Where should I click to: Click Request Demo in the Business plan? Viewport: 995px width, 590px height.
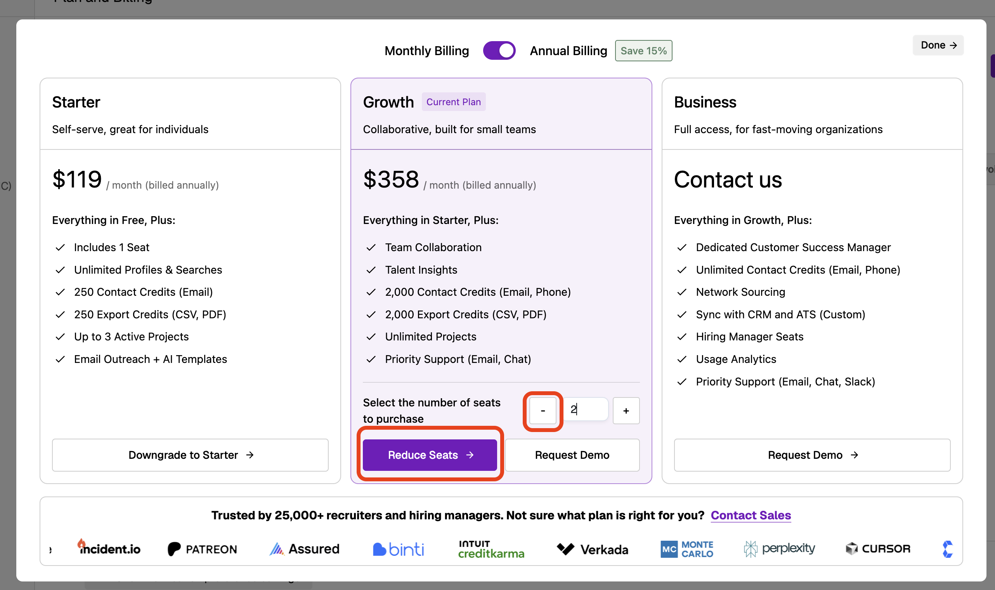(x=812, y=455)
